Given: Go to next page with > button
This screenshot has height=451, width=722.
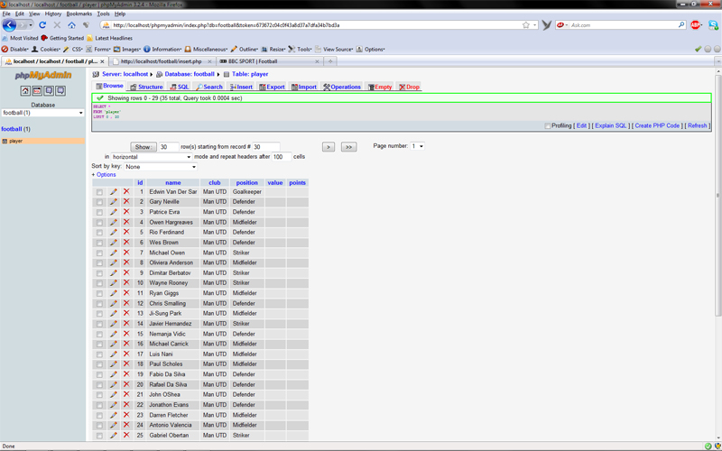Looking at the screenshot, I should (329, 147).
